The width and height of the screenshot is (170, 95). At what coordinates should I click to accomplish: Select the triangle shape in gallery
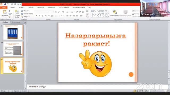click(x=92, y=14)
